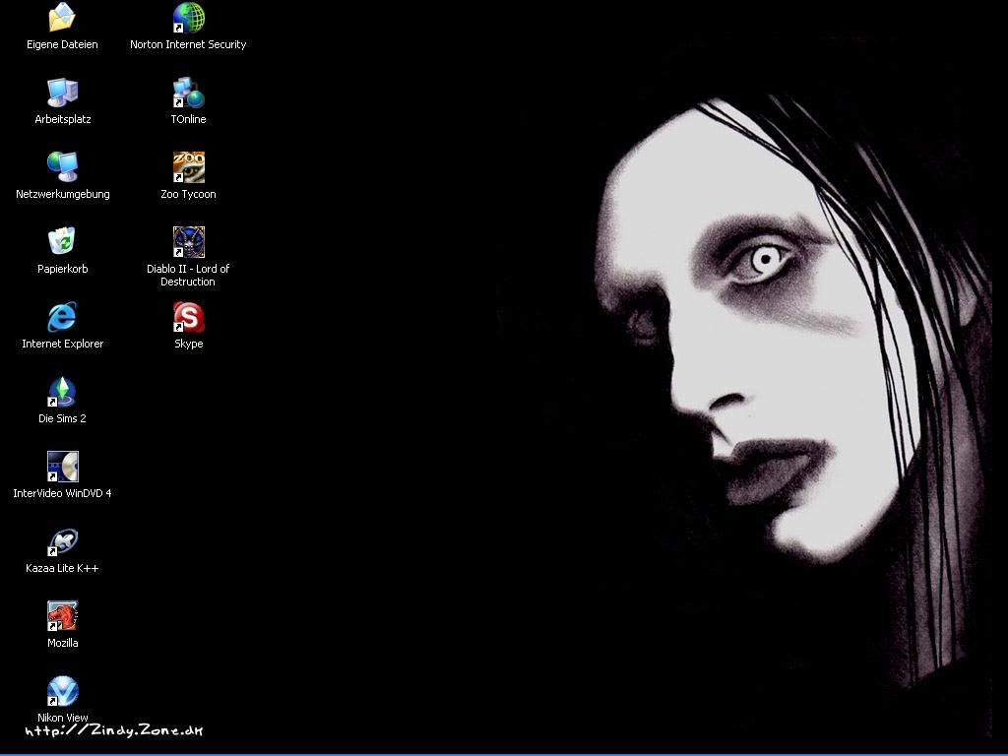Image resolution: width=1008 pixels, height=756 pixels.
Task: Select the Die Sims 2 shortcut icon
Action: pyautogui.click(x=62, y=392)
